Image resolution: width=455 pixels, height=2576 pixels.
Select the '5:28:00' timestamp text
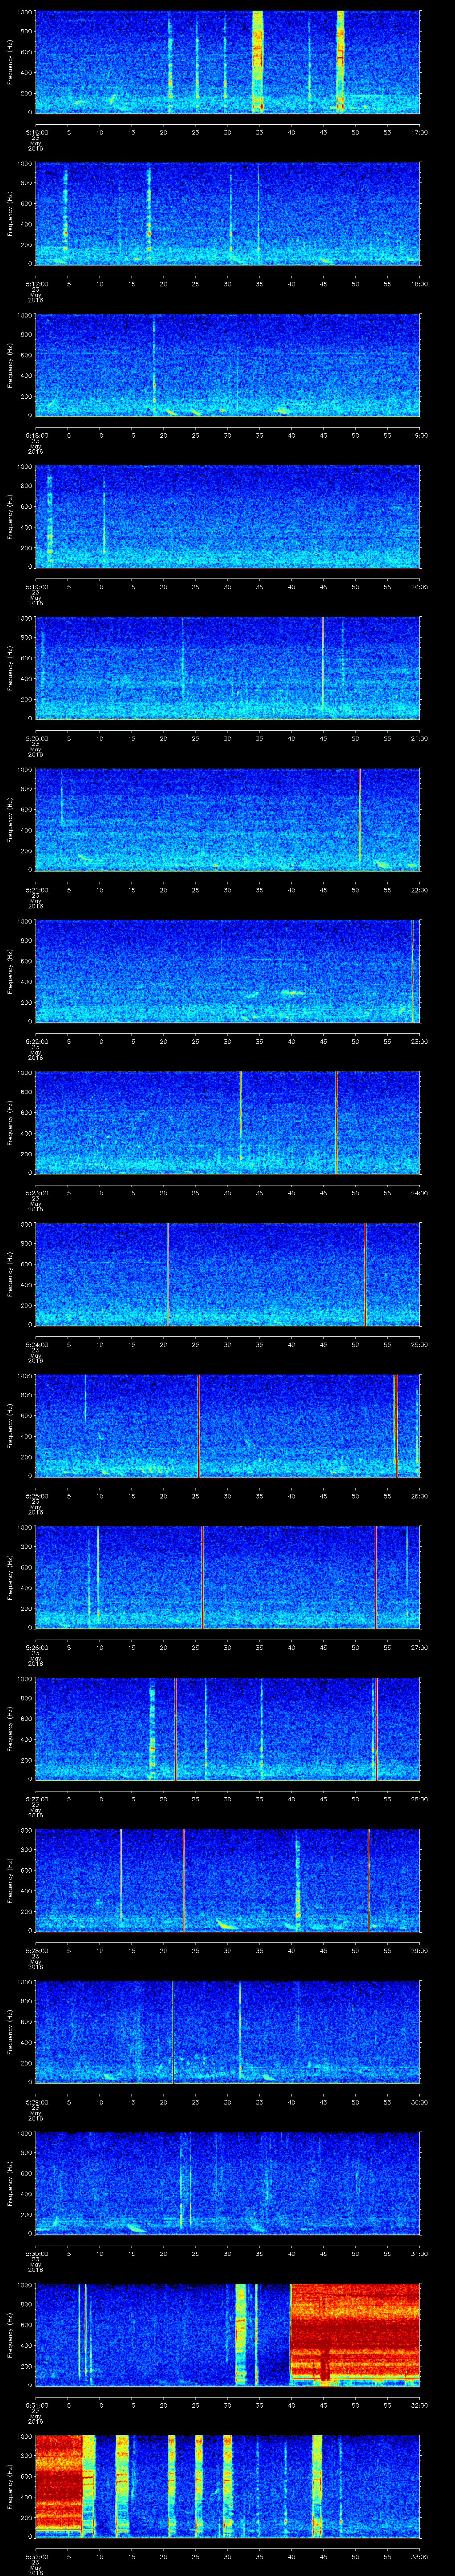point(36,1951)
